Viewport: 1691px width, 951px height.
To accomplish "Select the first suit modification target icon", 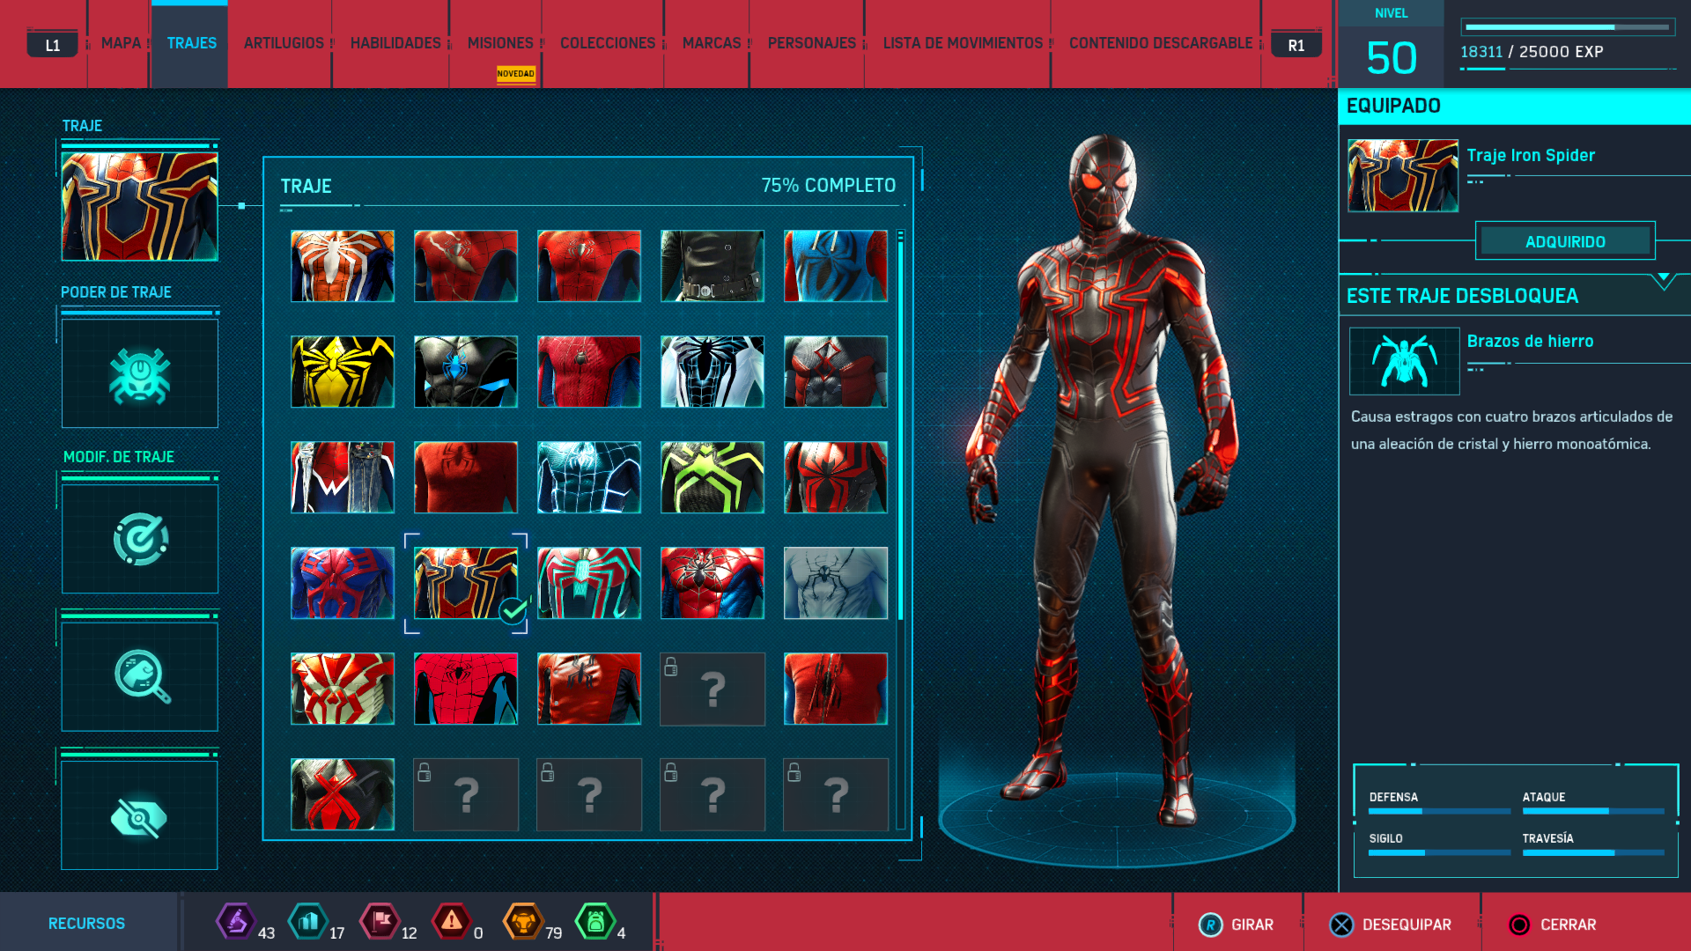I will coord(139,539).
